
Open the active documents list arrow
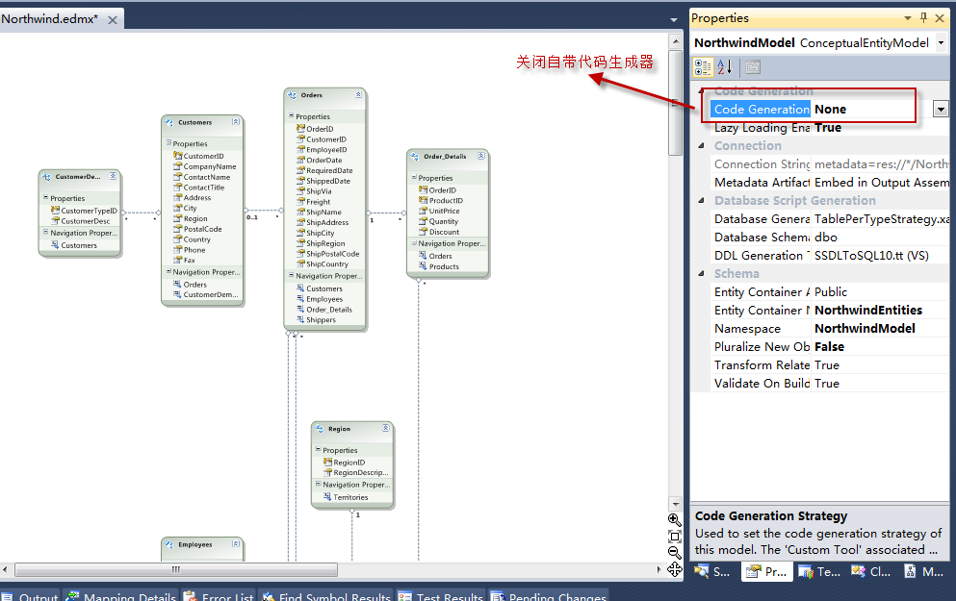[x=674, y=20]
